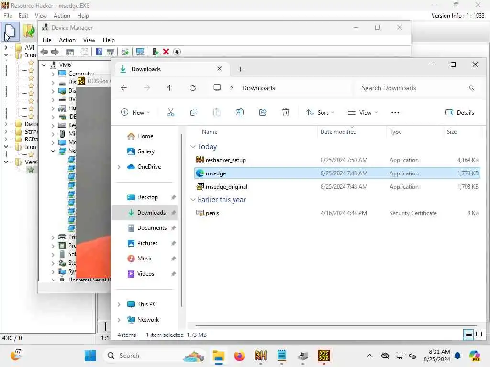The width and height of the screenshot is (490, 367).
Task: Expand Network in navigation pane
Action: 119,320
